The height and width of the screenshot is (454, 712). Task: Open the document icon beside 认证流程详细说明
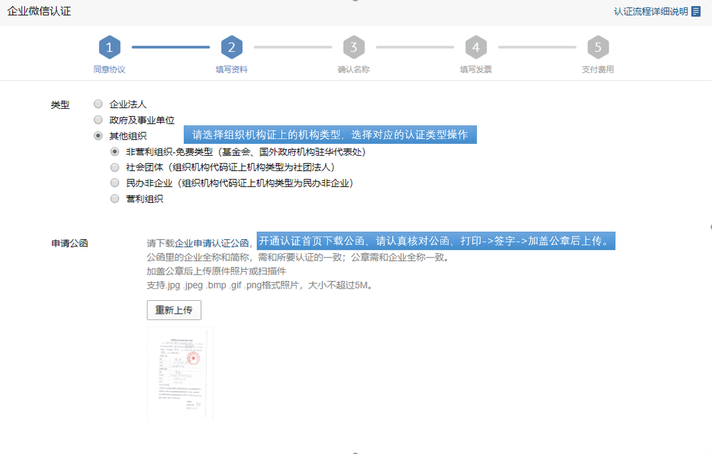(x=696, y=11)
